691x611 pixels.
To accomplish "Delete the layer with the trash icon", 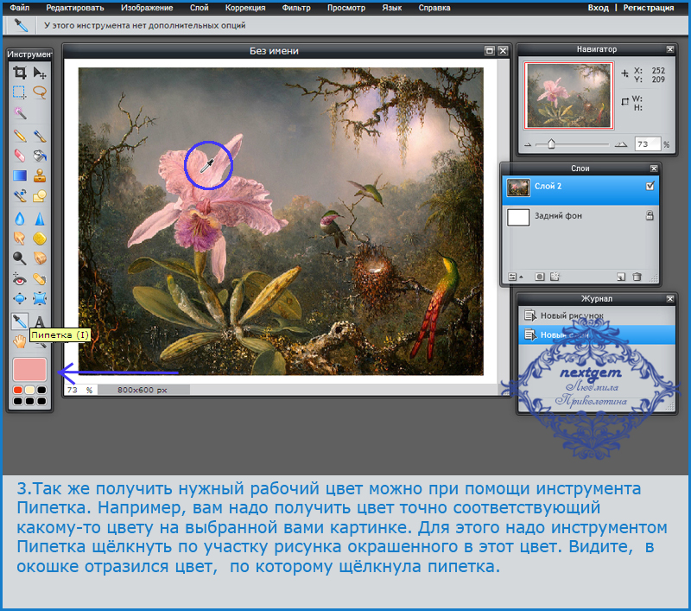I will 637,277.
